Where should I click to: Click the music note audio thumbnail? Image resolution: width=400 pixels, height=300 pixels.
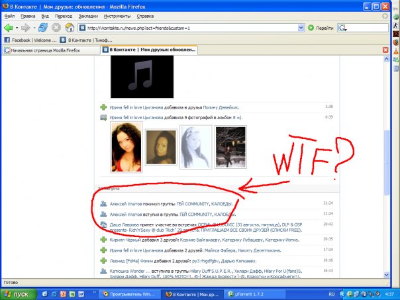tap(141, 77)
